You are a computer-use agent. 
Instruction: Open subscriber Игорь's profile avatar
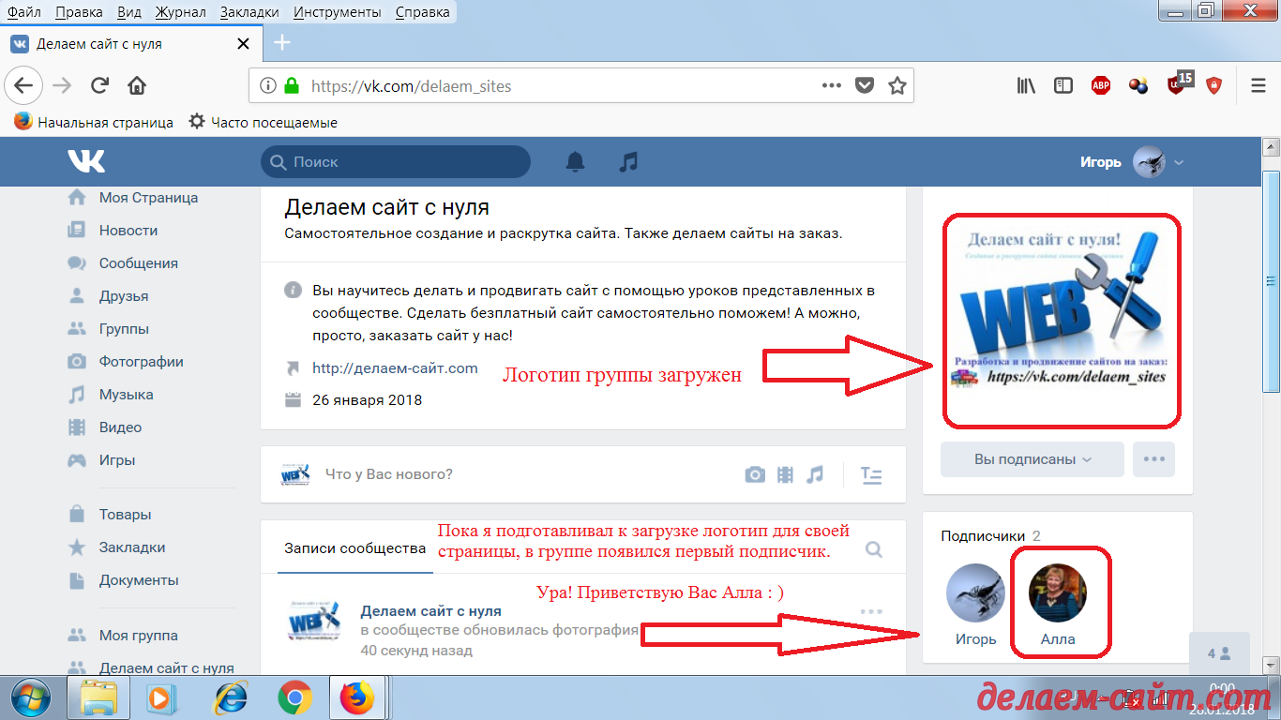975,593
